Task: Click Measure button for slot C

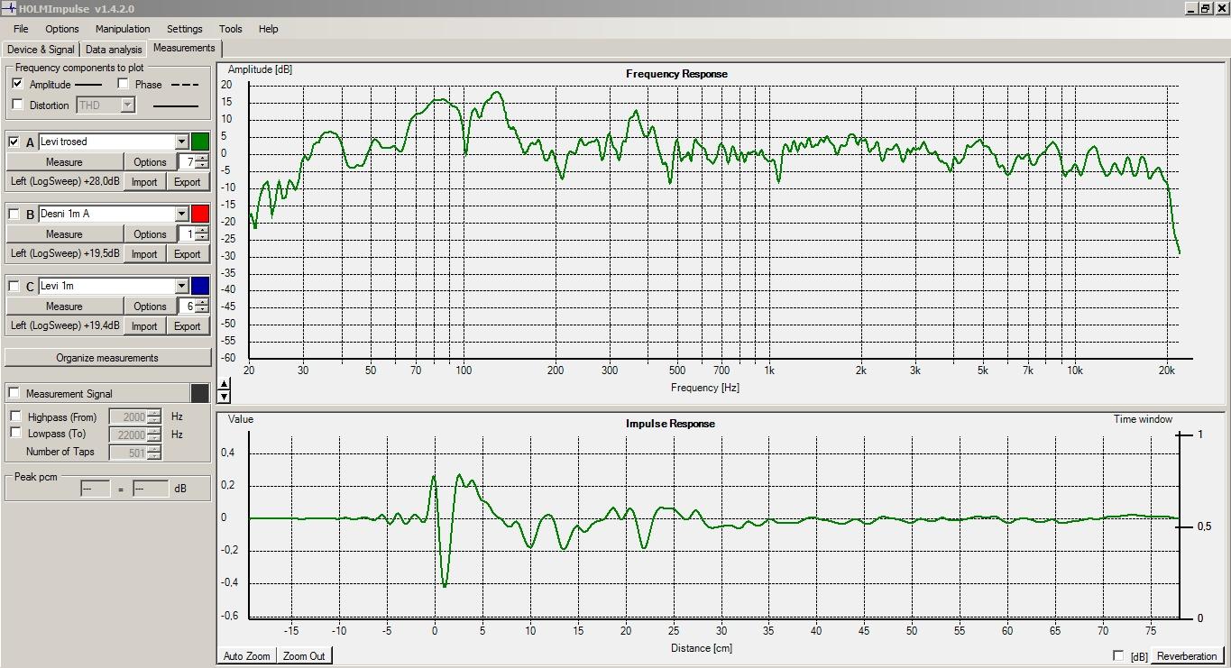Action: (64, 307)
